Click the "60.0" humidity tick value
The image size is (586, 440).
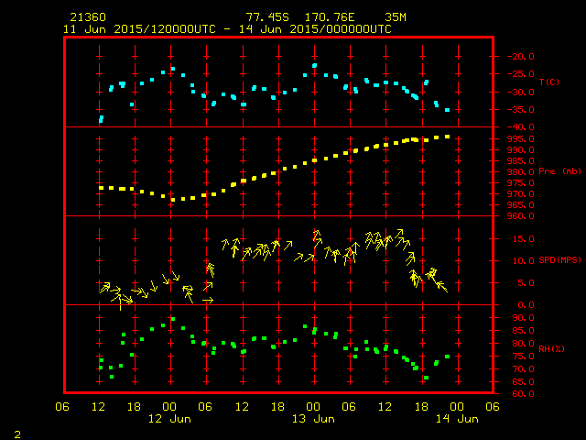[x=523, y=394]
